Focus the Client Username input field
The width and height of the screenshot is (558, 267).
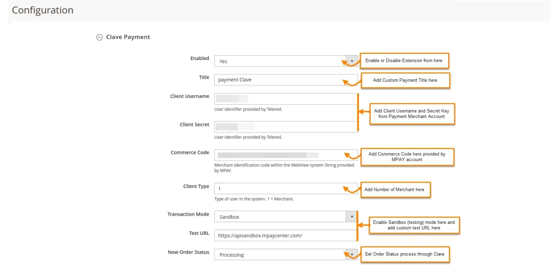click(286, 99)
